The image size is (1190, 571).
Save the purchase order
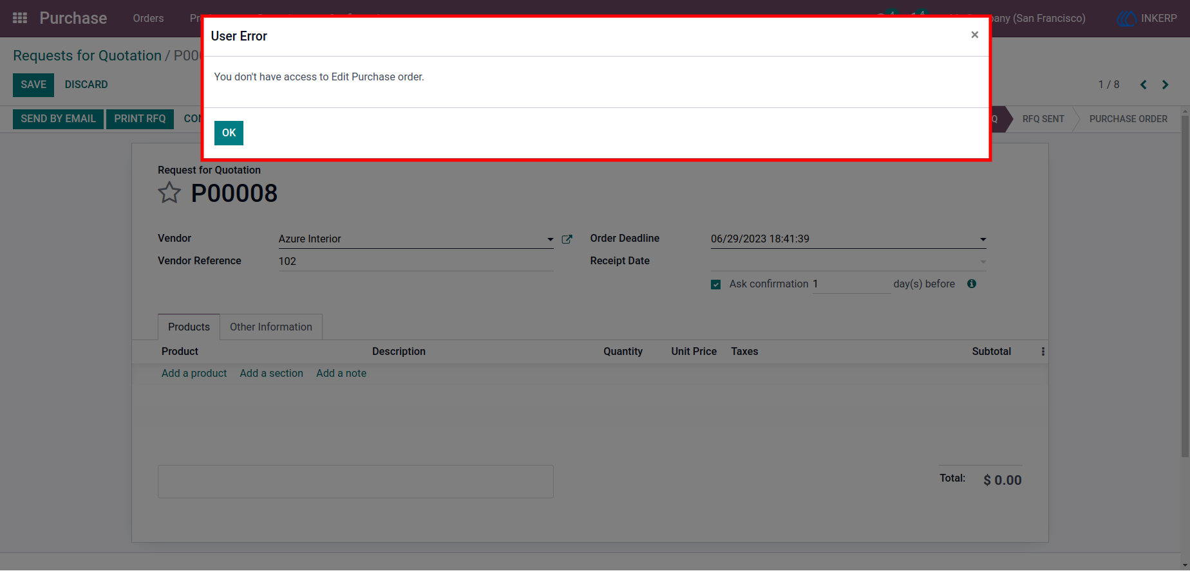point(33,85)
